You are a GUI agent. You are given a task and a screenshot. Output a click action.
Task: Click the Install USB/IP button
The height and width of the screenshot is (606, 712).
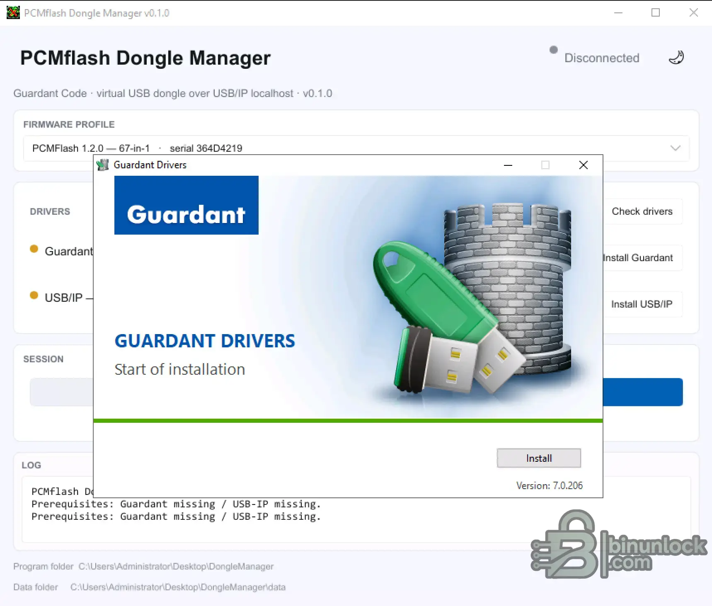click(642, 304)
